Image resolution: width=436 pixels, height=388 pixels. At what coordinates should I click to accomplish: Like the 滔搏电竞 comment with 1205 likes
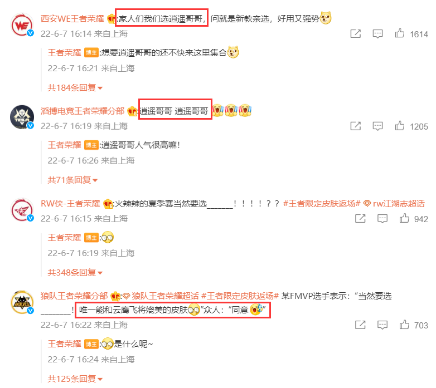[400, 126]
